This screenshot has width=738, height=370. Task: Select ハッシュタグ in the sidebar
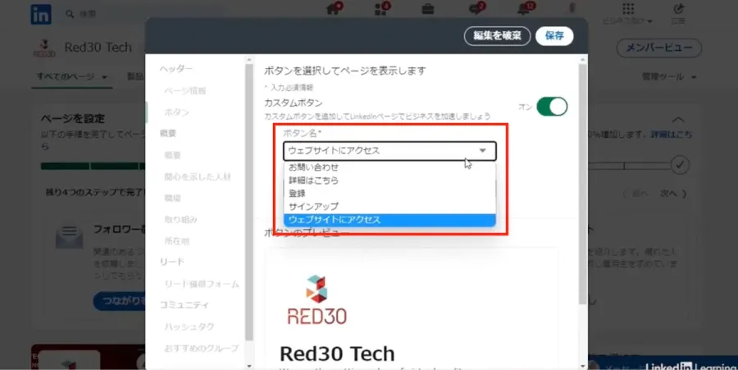point(189,327)
